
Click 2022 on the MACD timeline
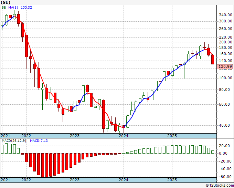(x=26, y=180)
